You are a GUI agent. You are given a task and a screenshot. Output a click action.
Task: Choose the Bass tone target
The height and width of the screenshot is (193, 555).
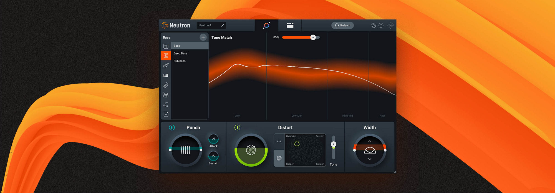[x=190, y=46]
